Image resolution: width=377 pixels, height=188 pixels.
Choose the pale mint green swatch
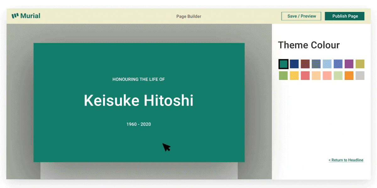pyautogui.click(x=338, y=76)
